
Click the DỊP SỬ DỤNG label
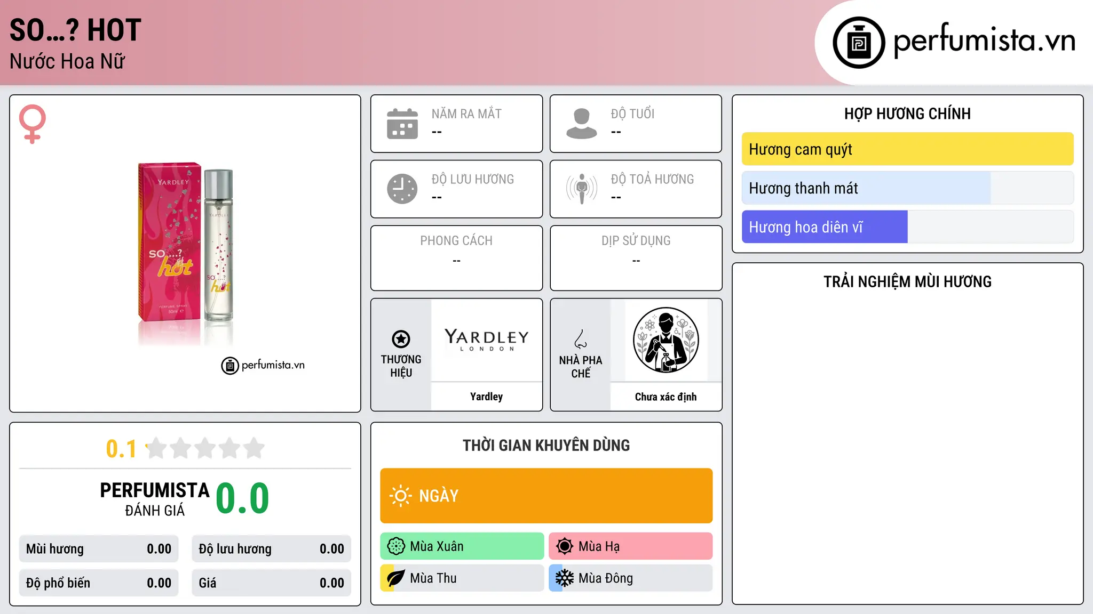pos(636,241)
